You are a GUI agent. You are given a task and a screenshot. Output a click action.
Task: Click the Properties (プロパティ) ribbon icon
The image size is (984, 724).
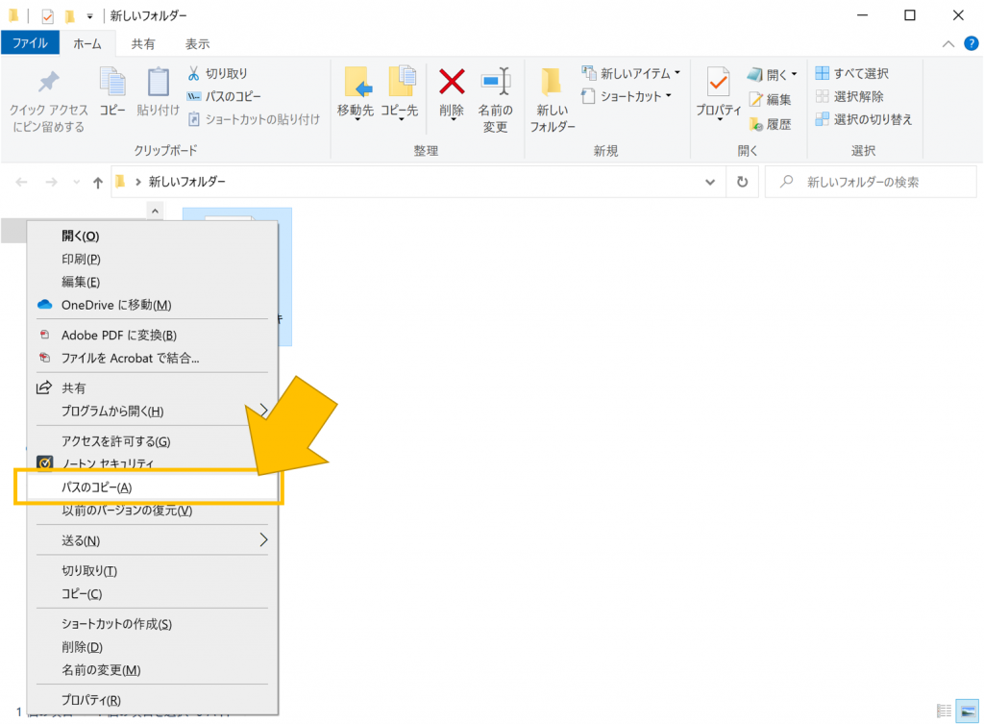(718, 84)
